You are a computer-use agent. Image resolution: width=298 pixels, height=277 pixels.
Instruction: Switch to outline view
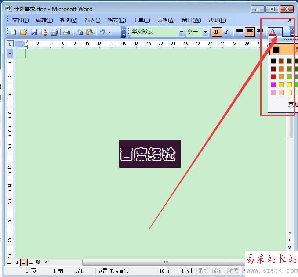click(x=31, y=262)
